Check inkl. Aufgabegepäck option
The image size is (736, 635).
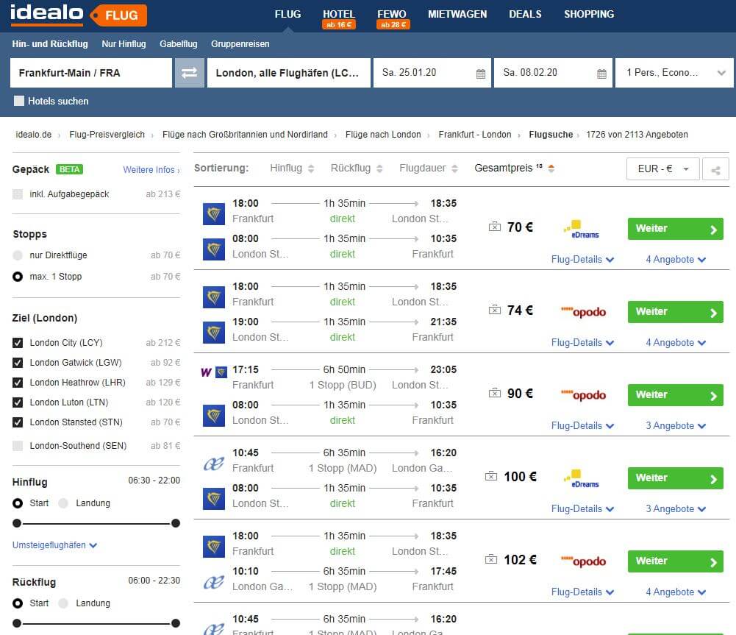click(x=18, y=194)
